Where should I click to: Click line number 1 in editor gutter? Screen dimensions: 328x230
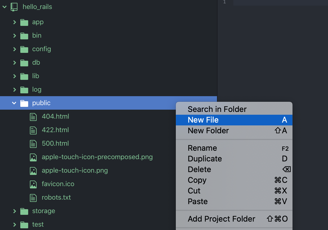(x=225, y=2)
